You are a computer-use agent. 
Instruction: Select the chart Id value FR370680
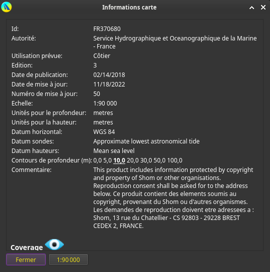[x=107, y=29]
